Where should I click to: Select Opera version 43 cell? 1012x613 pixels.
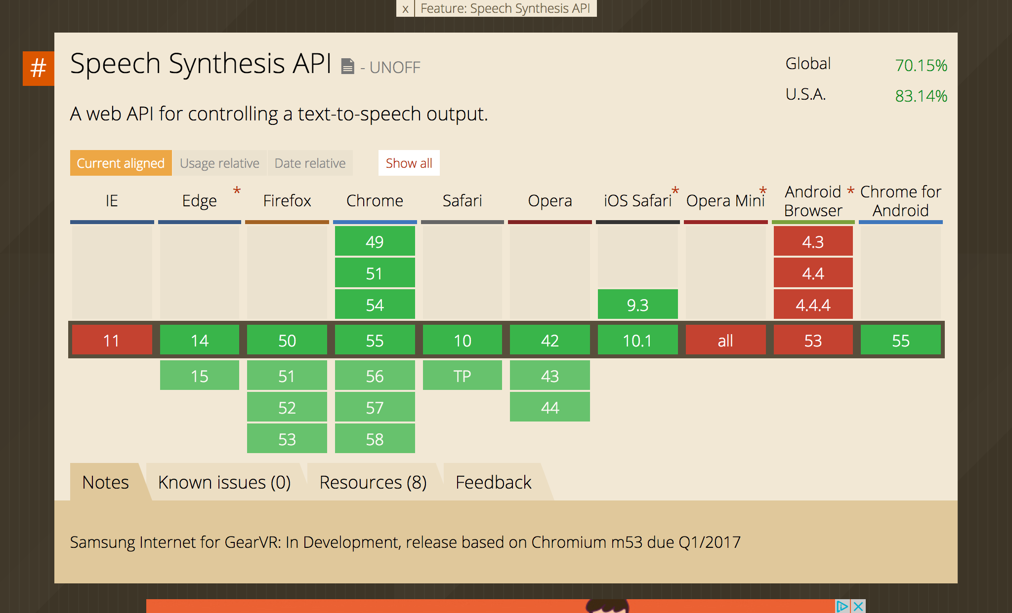pos(550,376)
